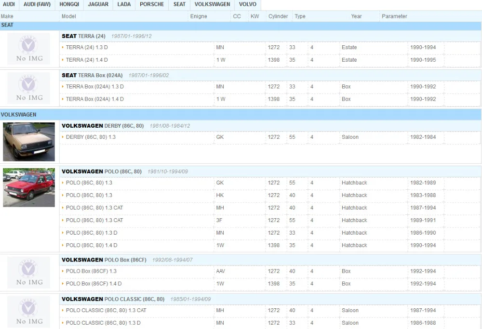Click the 1989-1991 year cell
The image size is (482, 329).
point(423,221)
